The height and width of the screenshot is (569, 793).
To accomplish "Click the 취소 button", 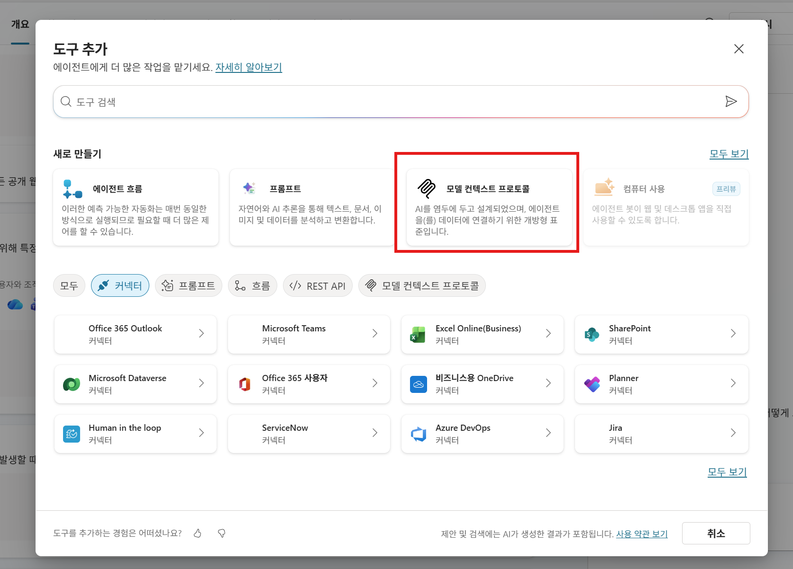I will coord(716,533).
